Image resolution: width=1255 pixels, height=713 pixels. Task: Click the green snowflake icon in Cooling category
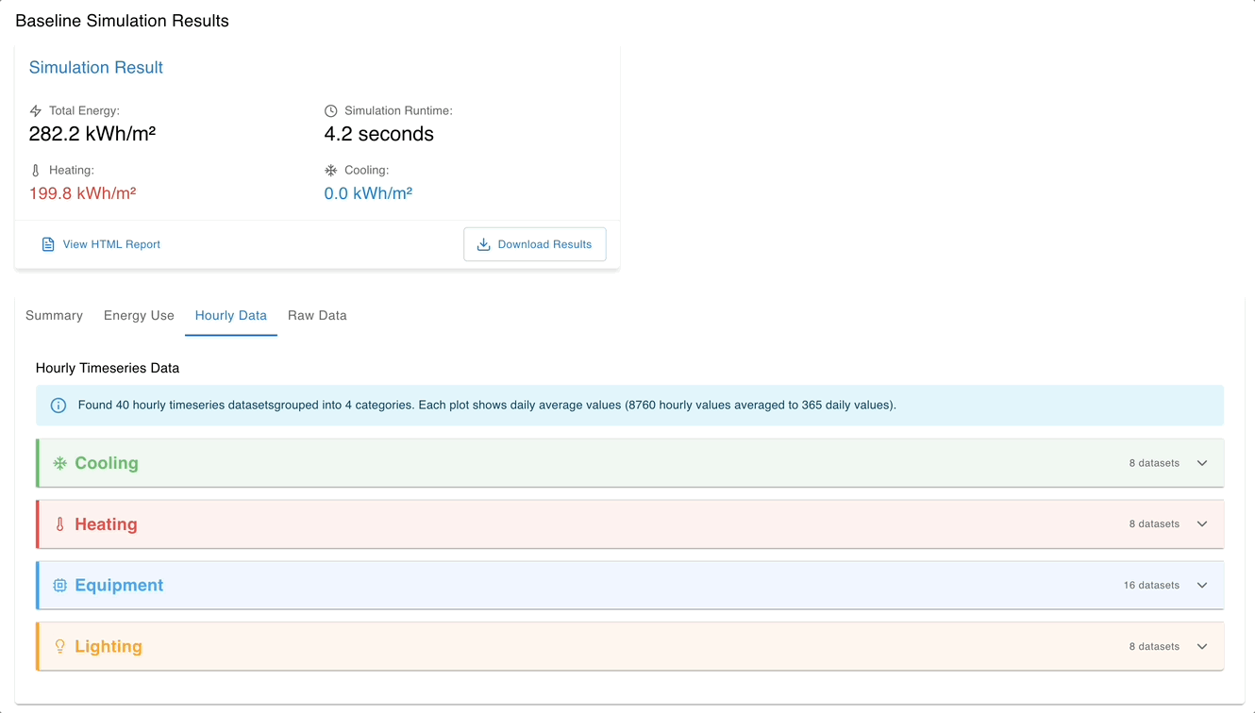point(59,463)
